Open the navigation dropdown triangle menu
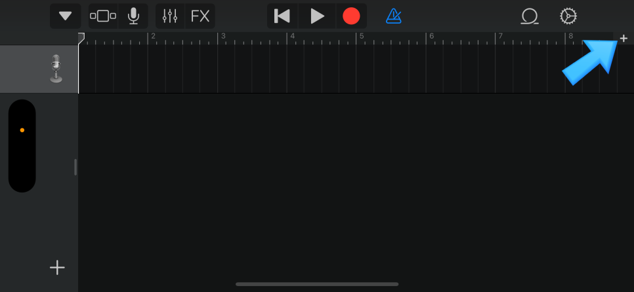The image size is (634, 292). click(x=65, y=16)
